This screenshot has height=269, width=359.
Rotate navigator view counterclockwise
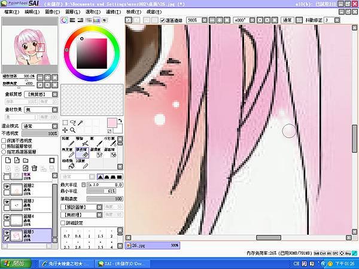click(x=40, y=85)
